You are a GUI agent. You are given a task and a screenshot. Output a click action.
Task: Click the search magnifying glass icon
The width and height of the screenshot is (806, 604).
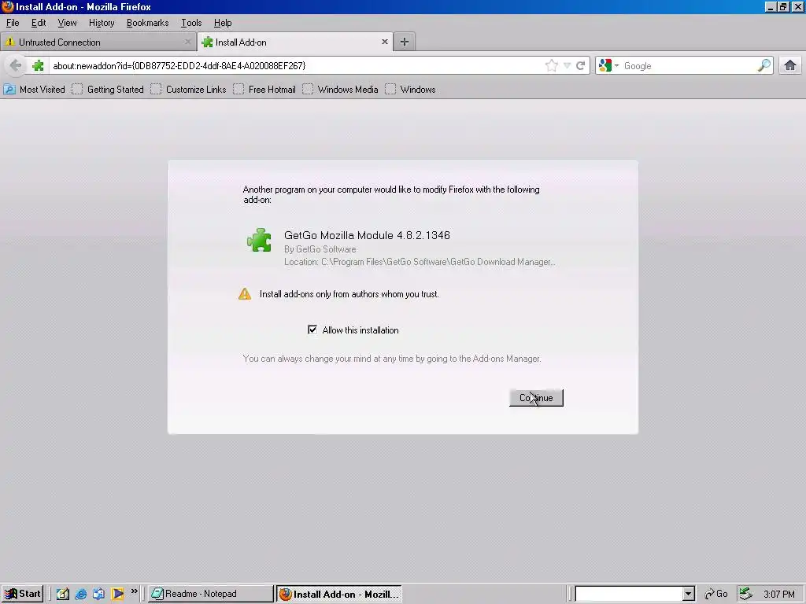point(763,65)
